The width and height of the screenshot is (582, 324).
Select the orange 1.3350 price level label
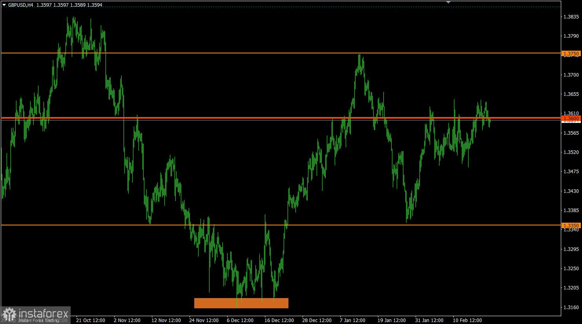coord(571,225)
